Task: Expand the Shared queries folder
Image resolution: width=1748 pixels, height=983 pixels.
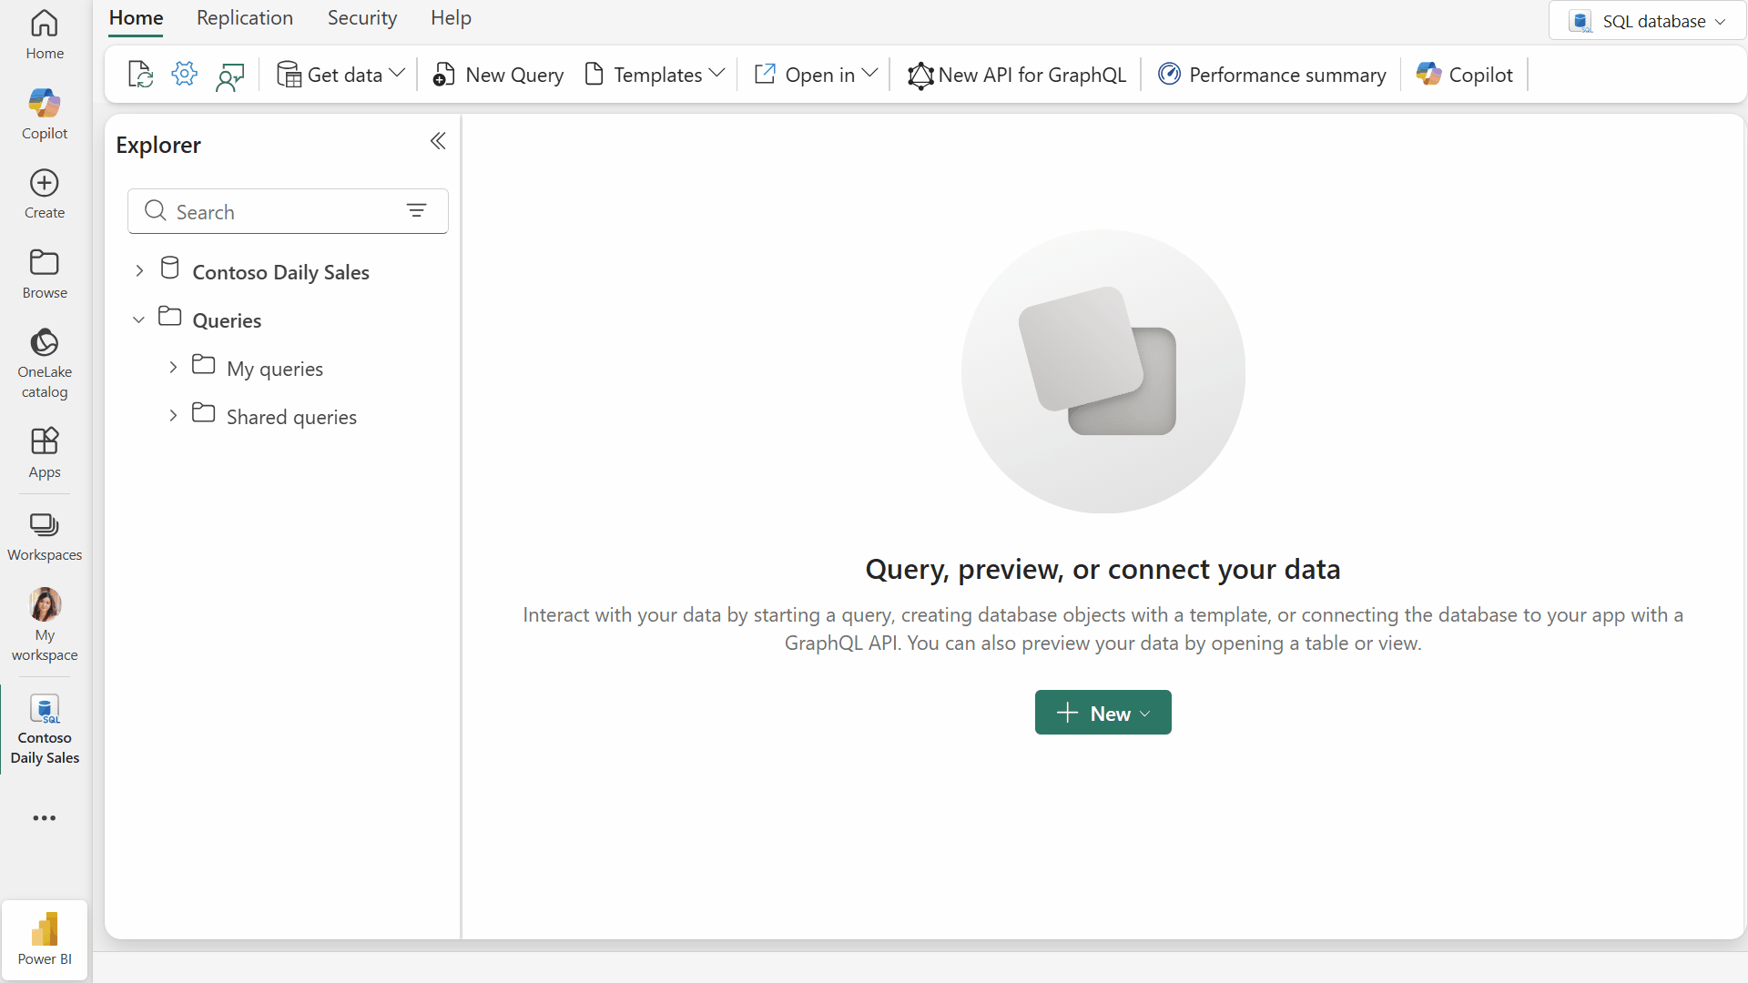Action: [173, 416]
